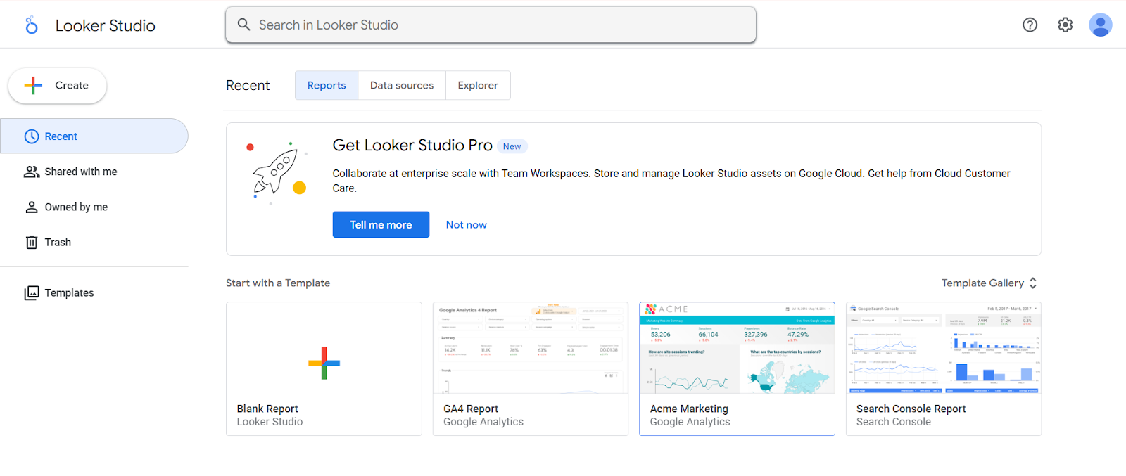Focus the Search in Looker Studio field
The image size is (1126, 476).
coord(491,25)
